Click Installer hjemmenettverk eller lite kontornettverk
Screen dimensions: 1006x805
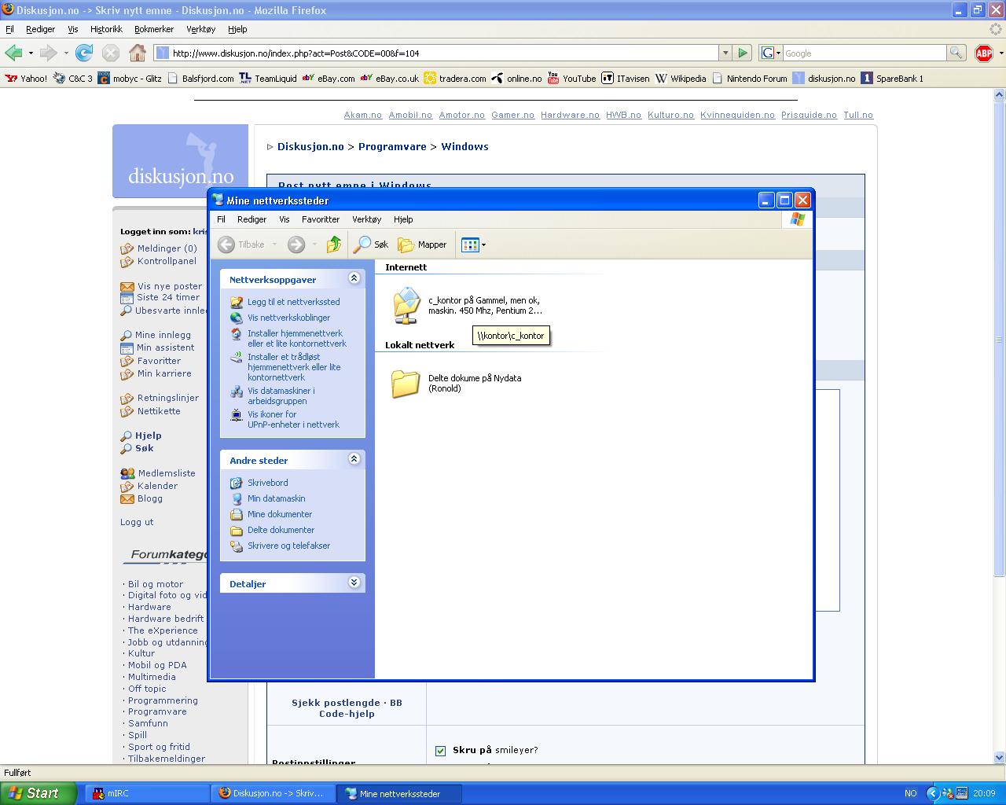[x=297, y=338]
